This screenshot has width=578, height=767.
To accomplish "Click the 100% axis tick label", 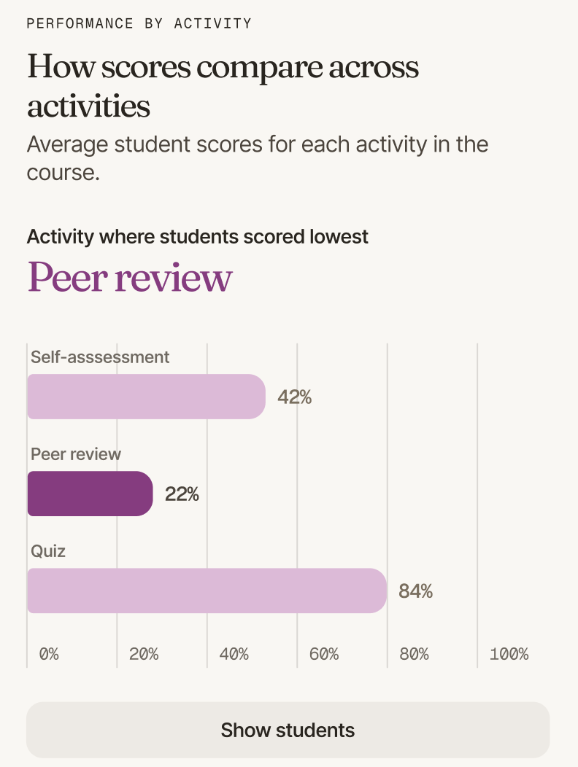I will click(509, 654).
